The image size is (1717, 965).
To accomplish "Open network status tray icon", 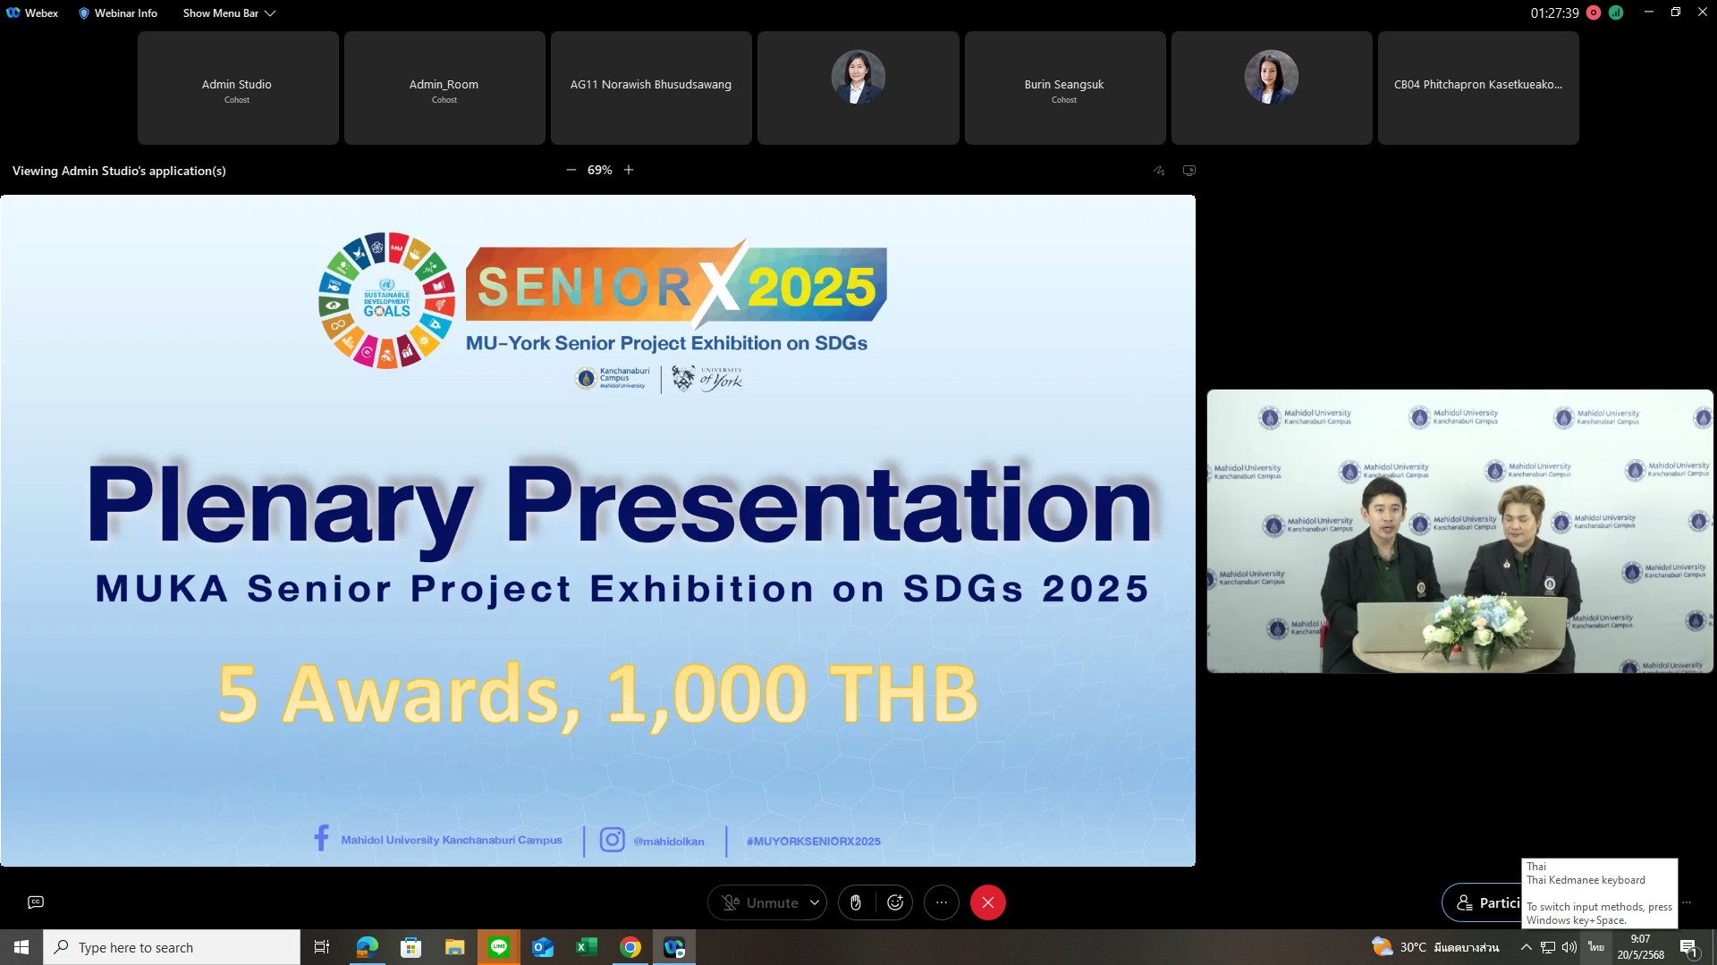I will pyautogui.click(x=1548, y=947).
